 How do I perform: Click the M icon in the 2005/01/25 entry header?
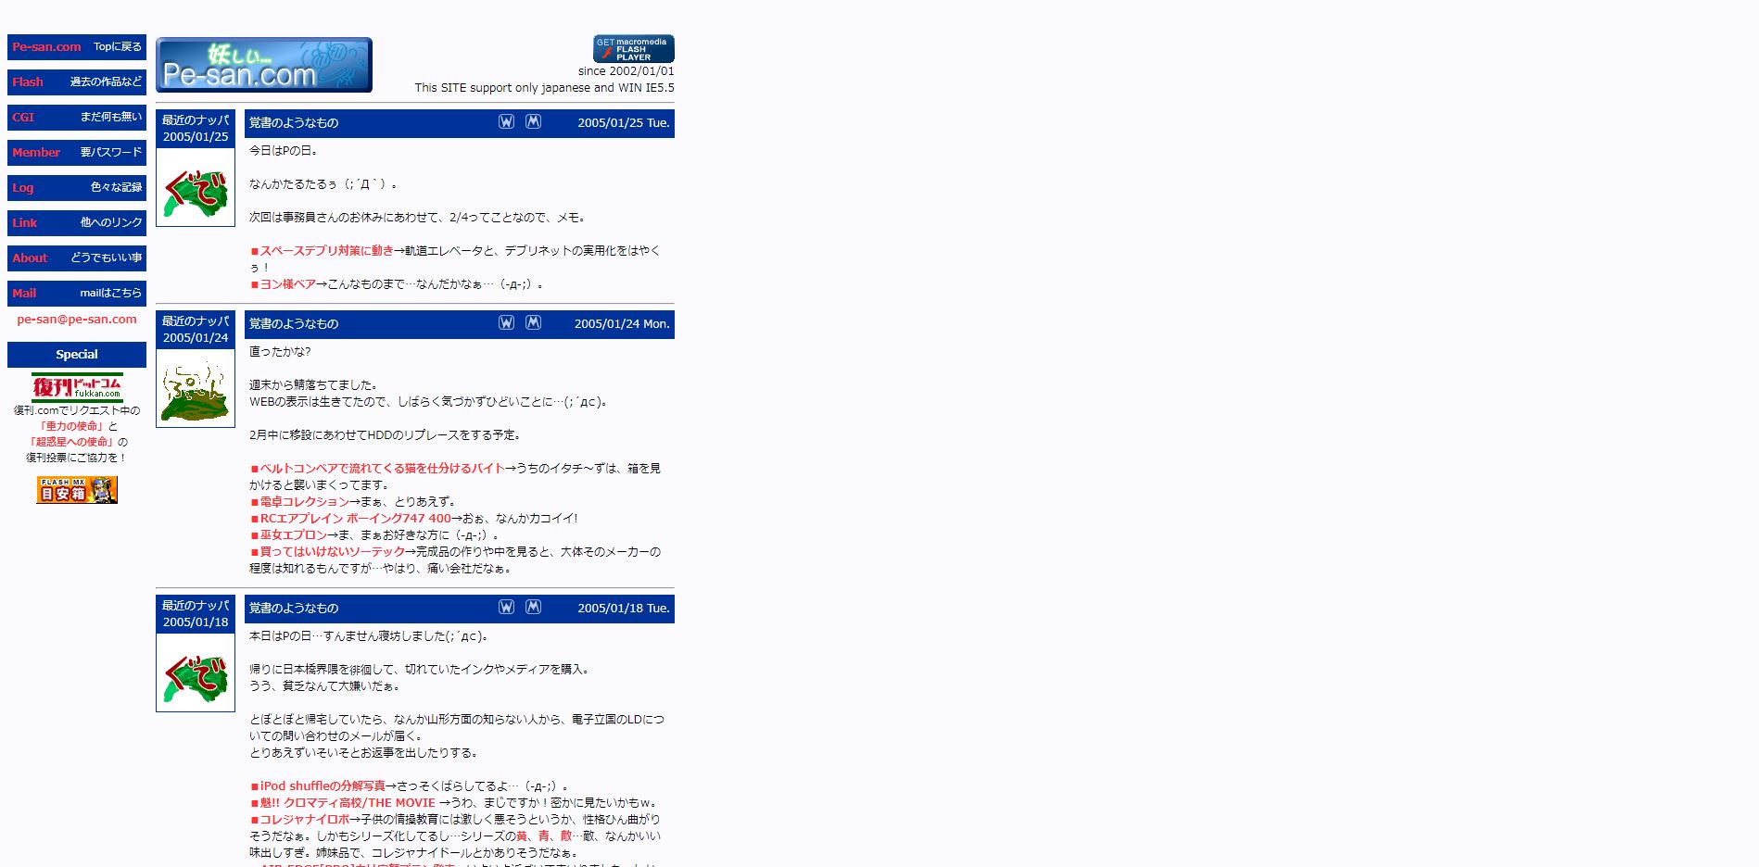tap(533, 122)
